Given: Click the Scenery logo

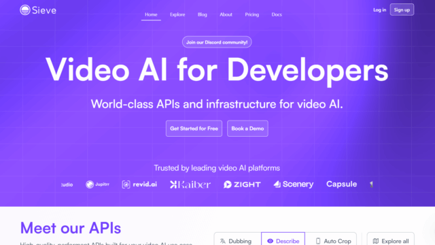Looking at the screenshot, I should 294,184.
